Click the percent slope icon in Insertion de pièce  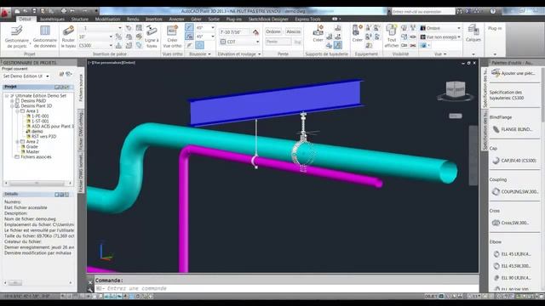118,37
